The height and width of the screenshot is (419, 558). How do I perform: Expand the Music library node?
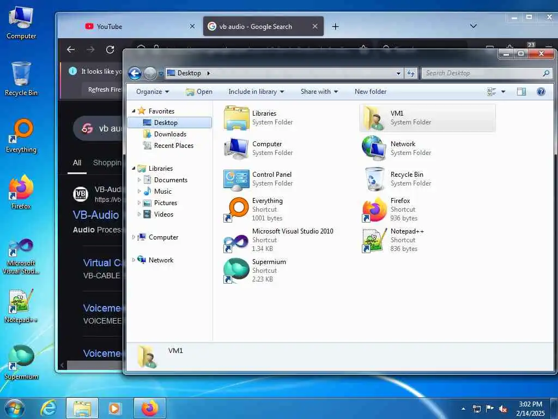tap(139, 191)
